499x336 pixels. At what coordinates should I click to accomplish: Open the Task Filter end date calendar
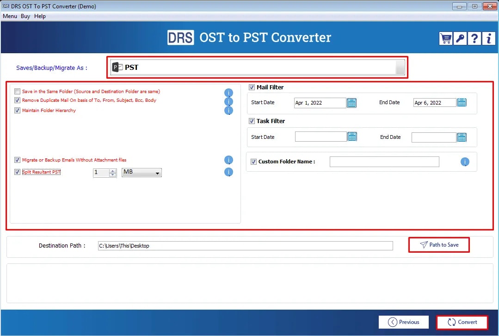pos(461,137)
